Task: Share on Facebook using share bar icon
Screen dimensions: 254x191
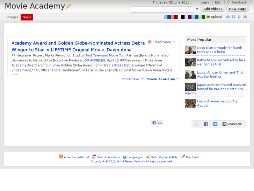Action: tap(206, 124)
